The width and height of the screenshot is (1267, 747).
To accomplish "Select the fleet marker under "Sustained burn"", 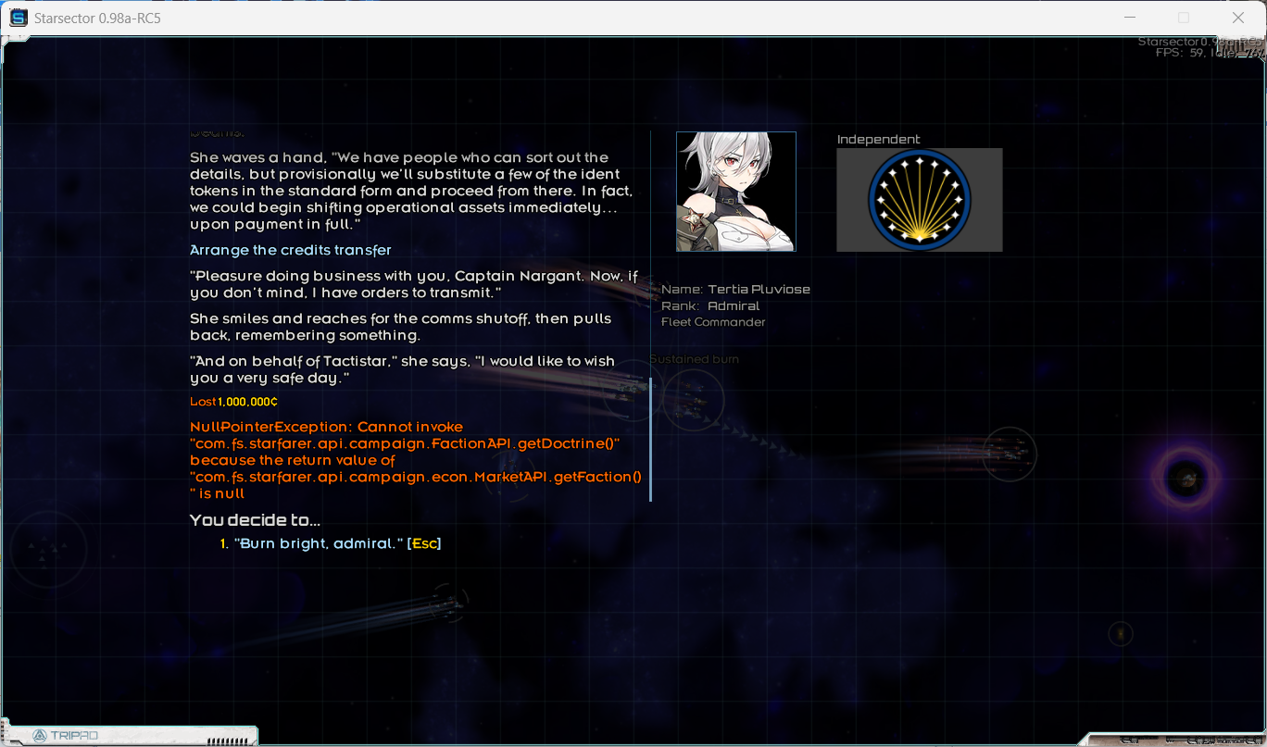I will tap(692, 395).
